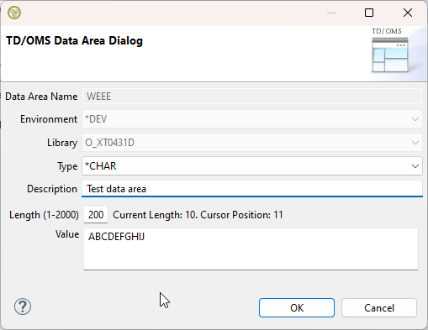Click into the Value text area
The width and height of the screenshot is (428, 330).
click(x=251, y=249)
